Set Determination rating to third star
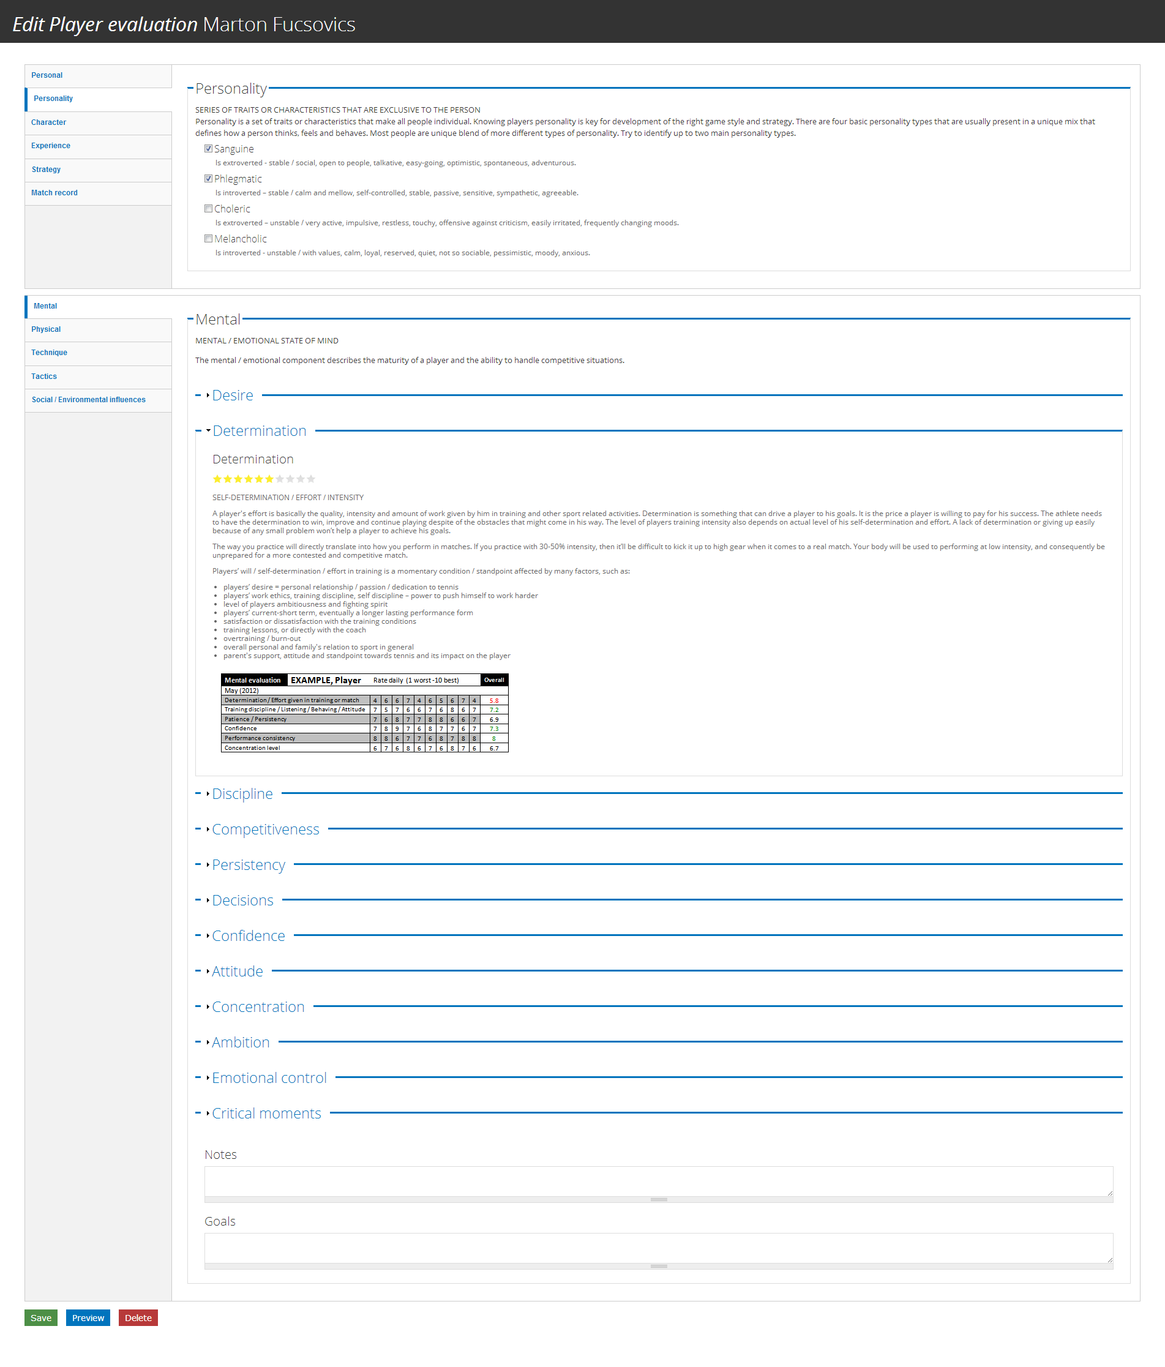This screenshot has width=1165, height=1367. (238, 479)
